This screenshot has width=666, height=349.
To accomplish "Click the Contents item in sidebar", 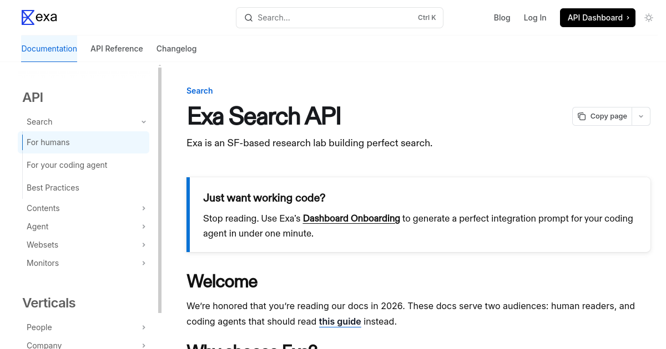I will [x=43, y=208].
